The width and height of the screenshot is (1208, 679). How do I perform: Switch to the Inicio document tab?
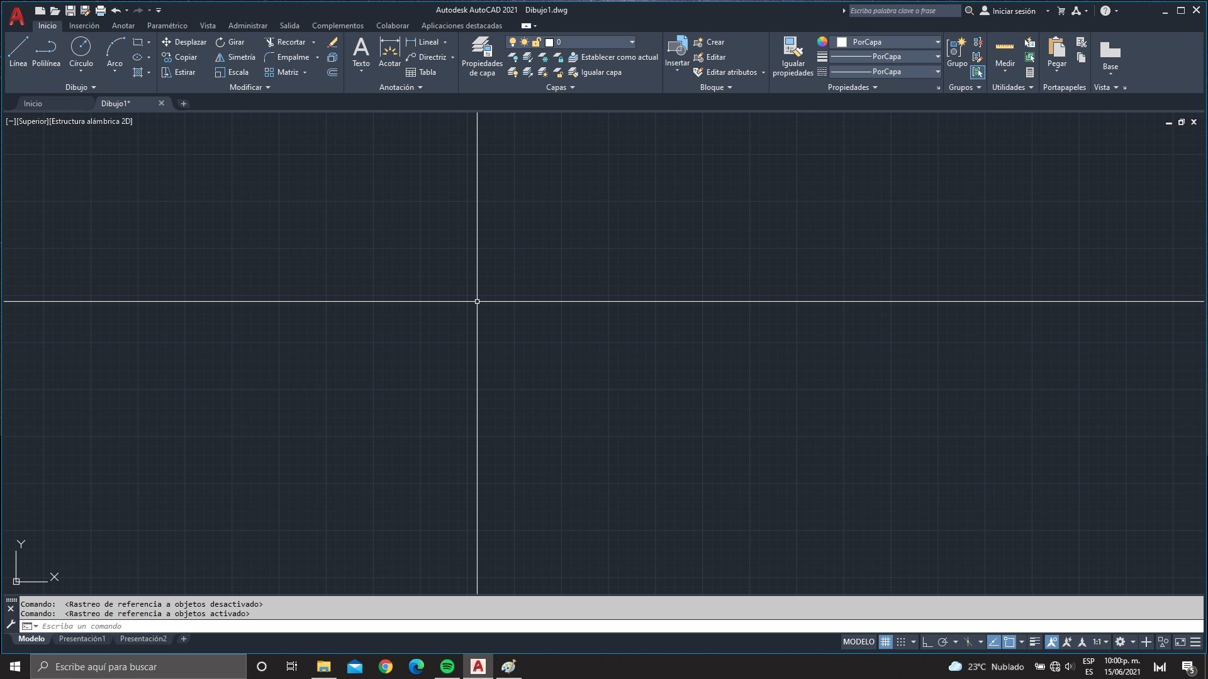coord(33,104)
